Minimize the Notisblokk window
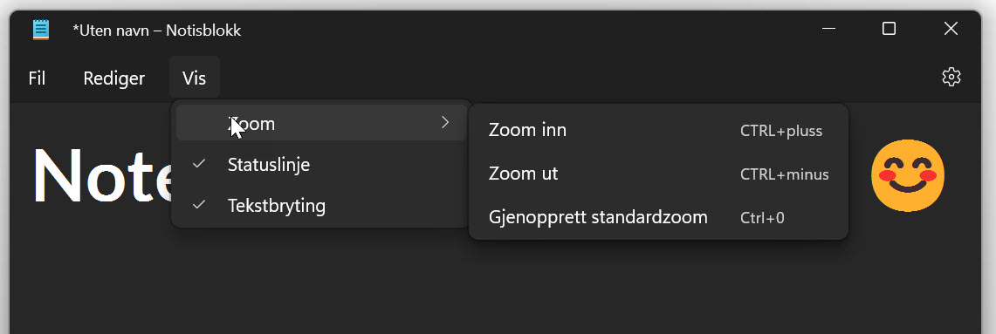 828,29
